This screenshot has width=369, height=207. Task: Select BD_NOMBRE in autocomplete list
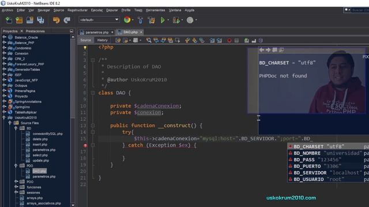point(328,153)
